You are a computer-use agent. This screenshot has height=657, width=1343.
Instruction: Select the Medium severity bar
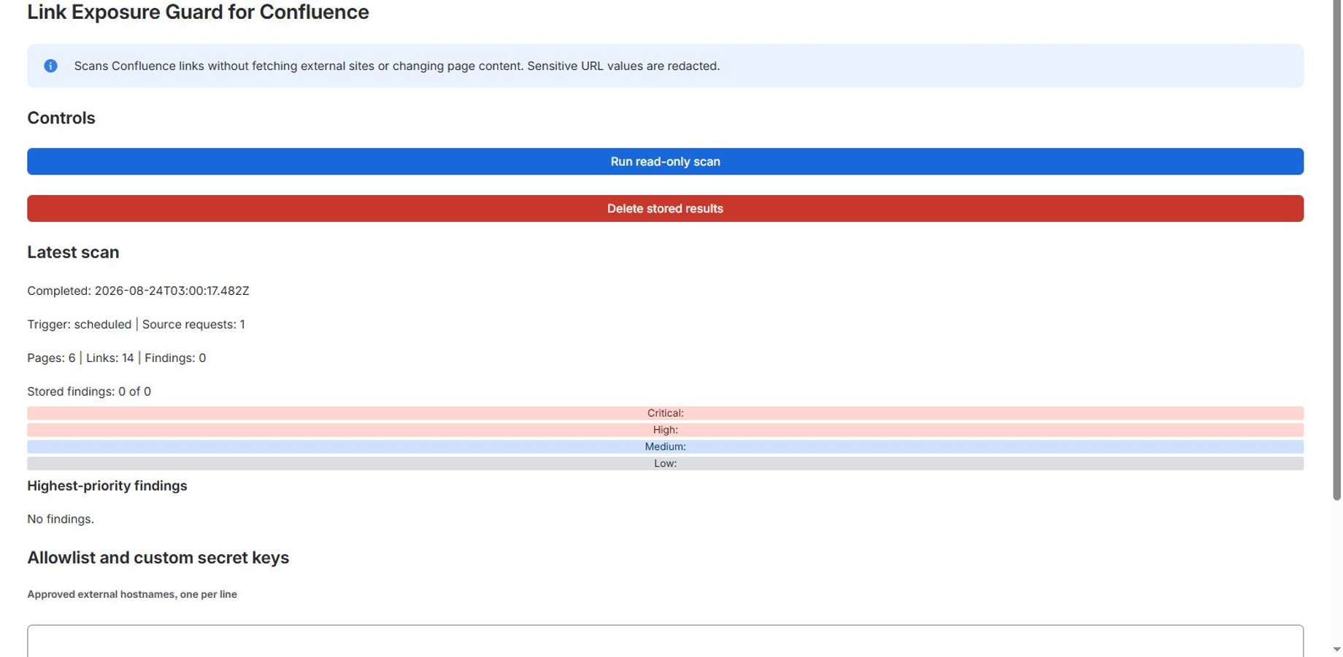(x=665, y=447)
